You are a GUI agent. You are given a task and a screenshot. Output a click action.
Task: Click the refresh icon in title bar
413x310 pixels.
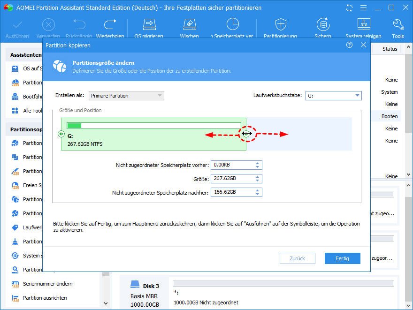(x=349, y=8)
